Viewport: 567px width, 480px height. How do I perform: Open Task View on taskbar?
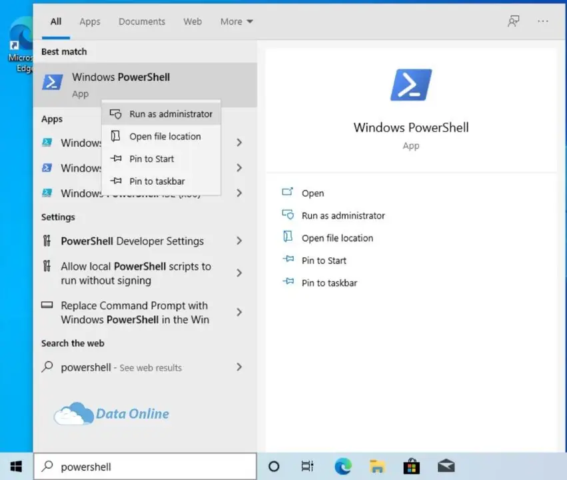point(307,467)
